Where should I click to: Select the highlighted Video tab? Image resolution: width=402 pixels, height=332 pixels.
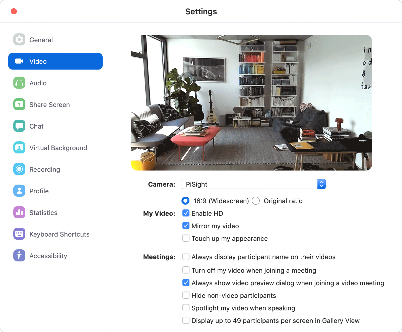(x=55, y=61)
